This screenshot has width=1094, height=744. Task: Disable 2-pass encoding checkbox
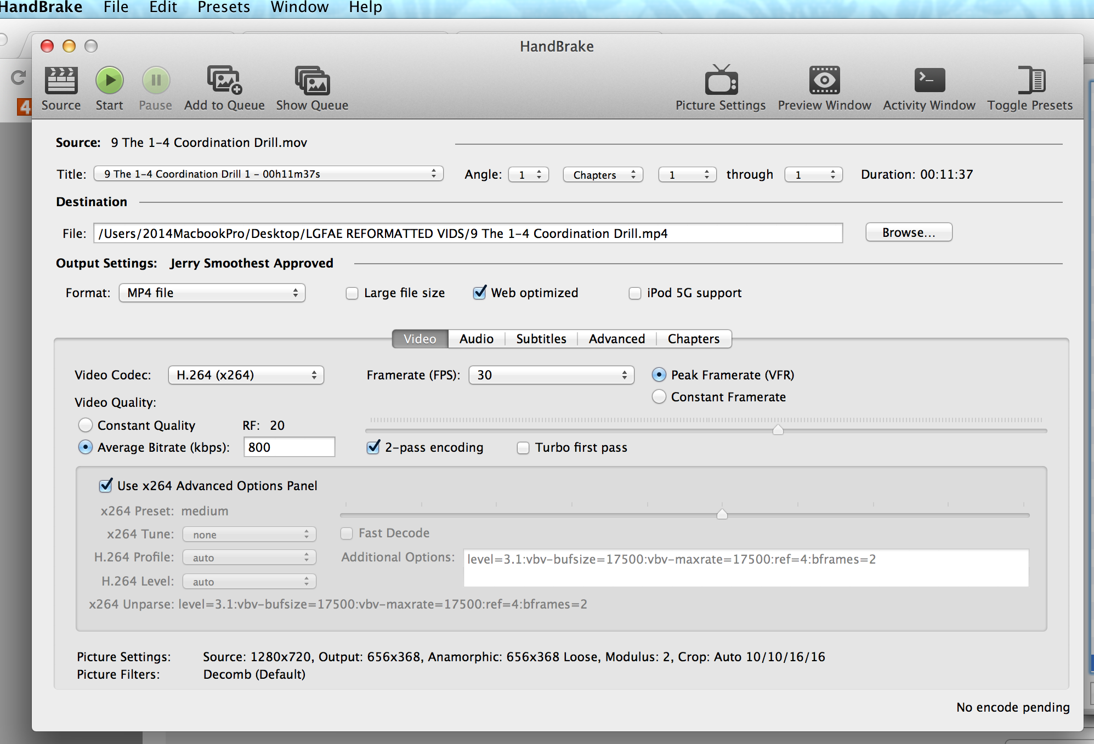coord(373,447)
